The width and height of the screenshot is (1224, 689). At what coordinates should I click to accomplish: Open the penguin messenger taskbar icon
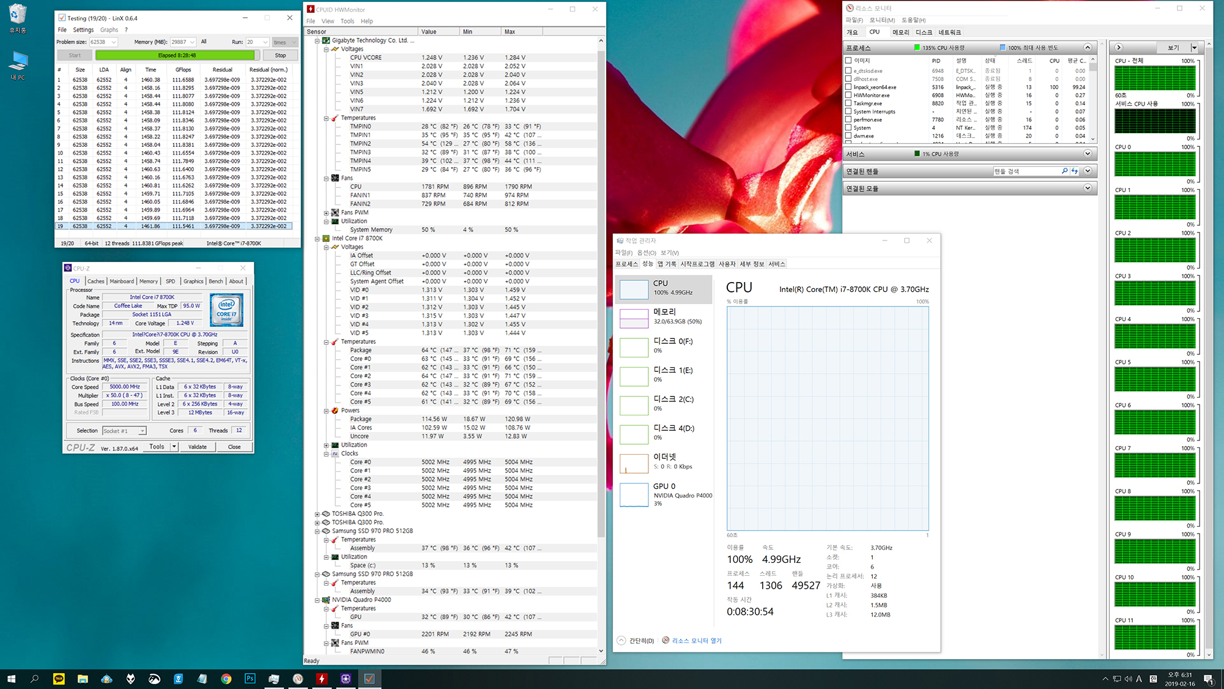tap(106, 679)
